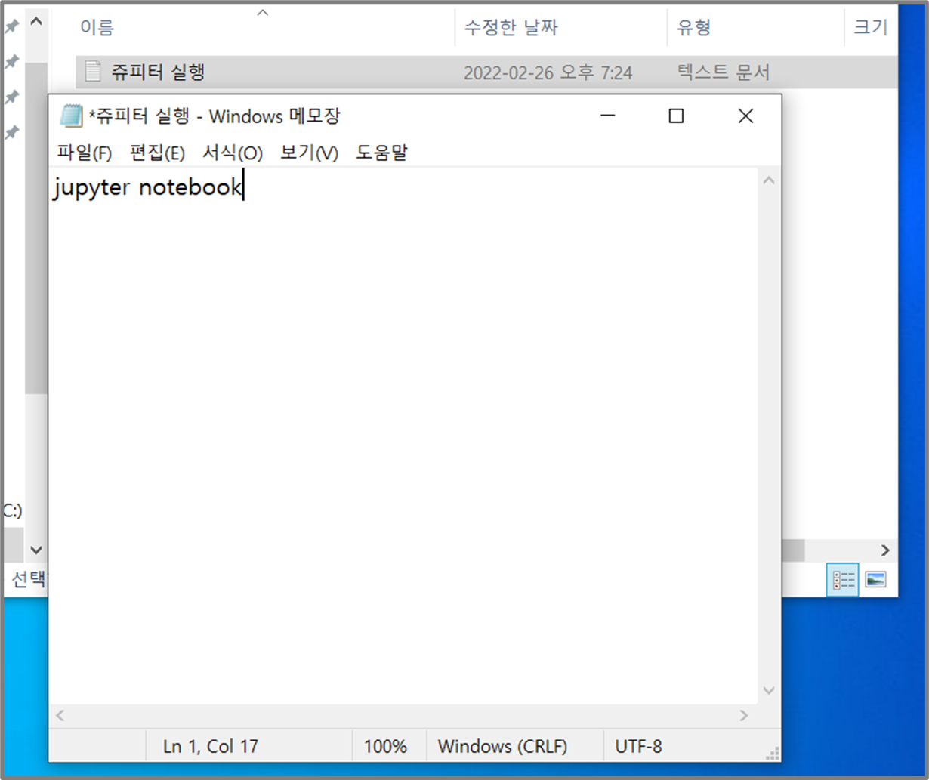This screenshot has height=780, width=929.
Task: Click the 쥬피터 실행 text file icon
Action: click(x=93, y=72)
